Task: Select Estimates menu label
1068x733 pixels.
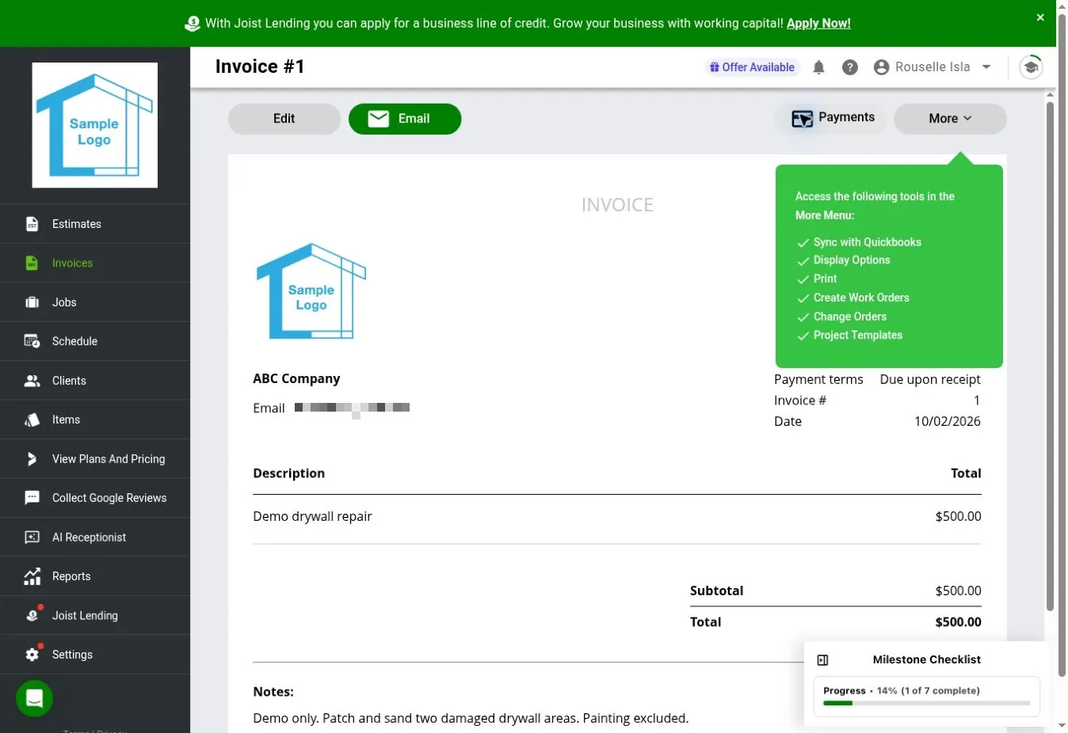Action: (77, 224)
